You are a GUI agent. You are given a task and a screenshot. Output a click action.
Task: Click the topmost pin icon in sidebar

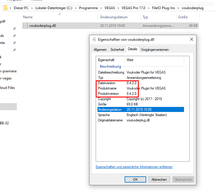click(x=14, y=29)
